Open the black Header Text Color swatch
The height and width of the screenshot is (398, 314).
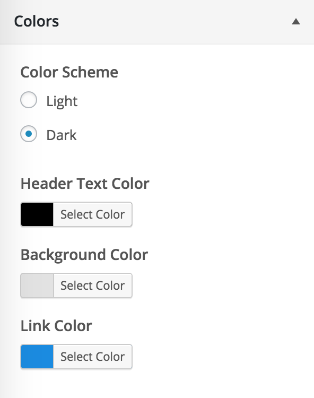coord(37,214)
